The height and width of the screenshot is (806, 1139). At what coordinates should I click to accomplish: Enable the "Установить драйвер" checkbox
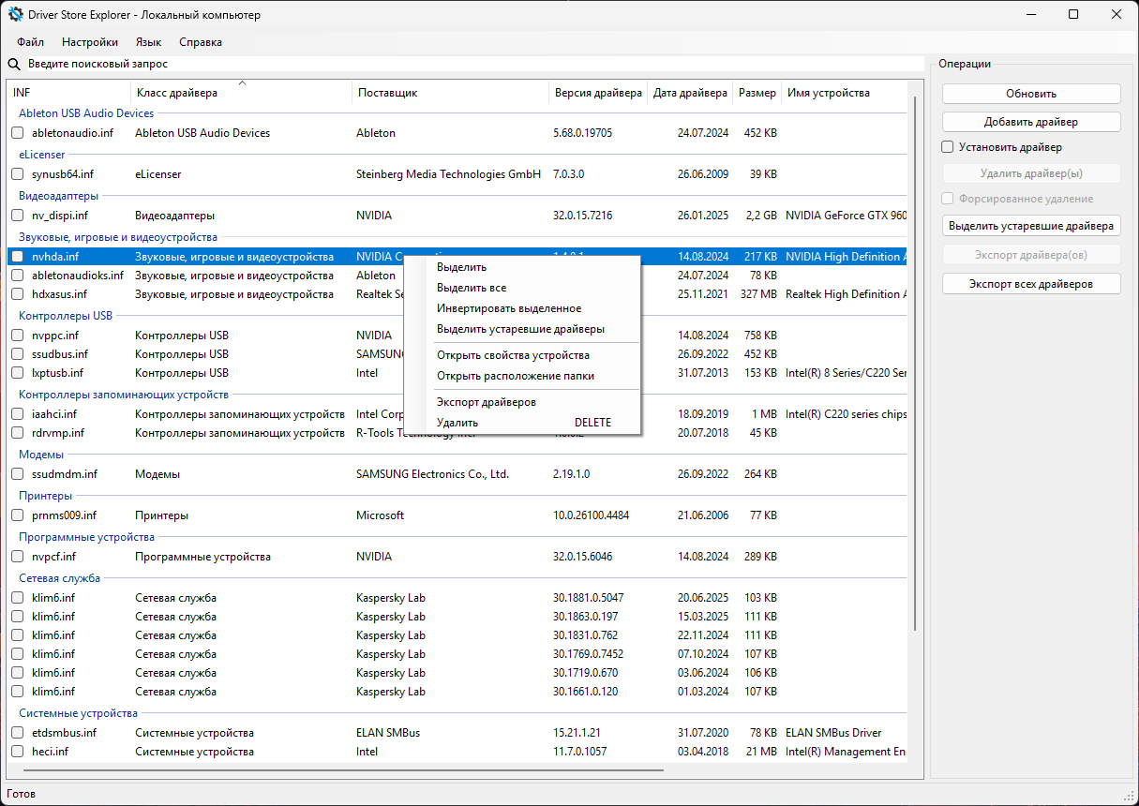click(x=948, y=147)
